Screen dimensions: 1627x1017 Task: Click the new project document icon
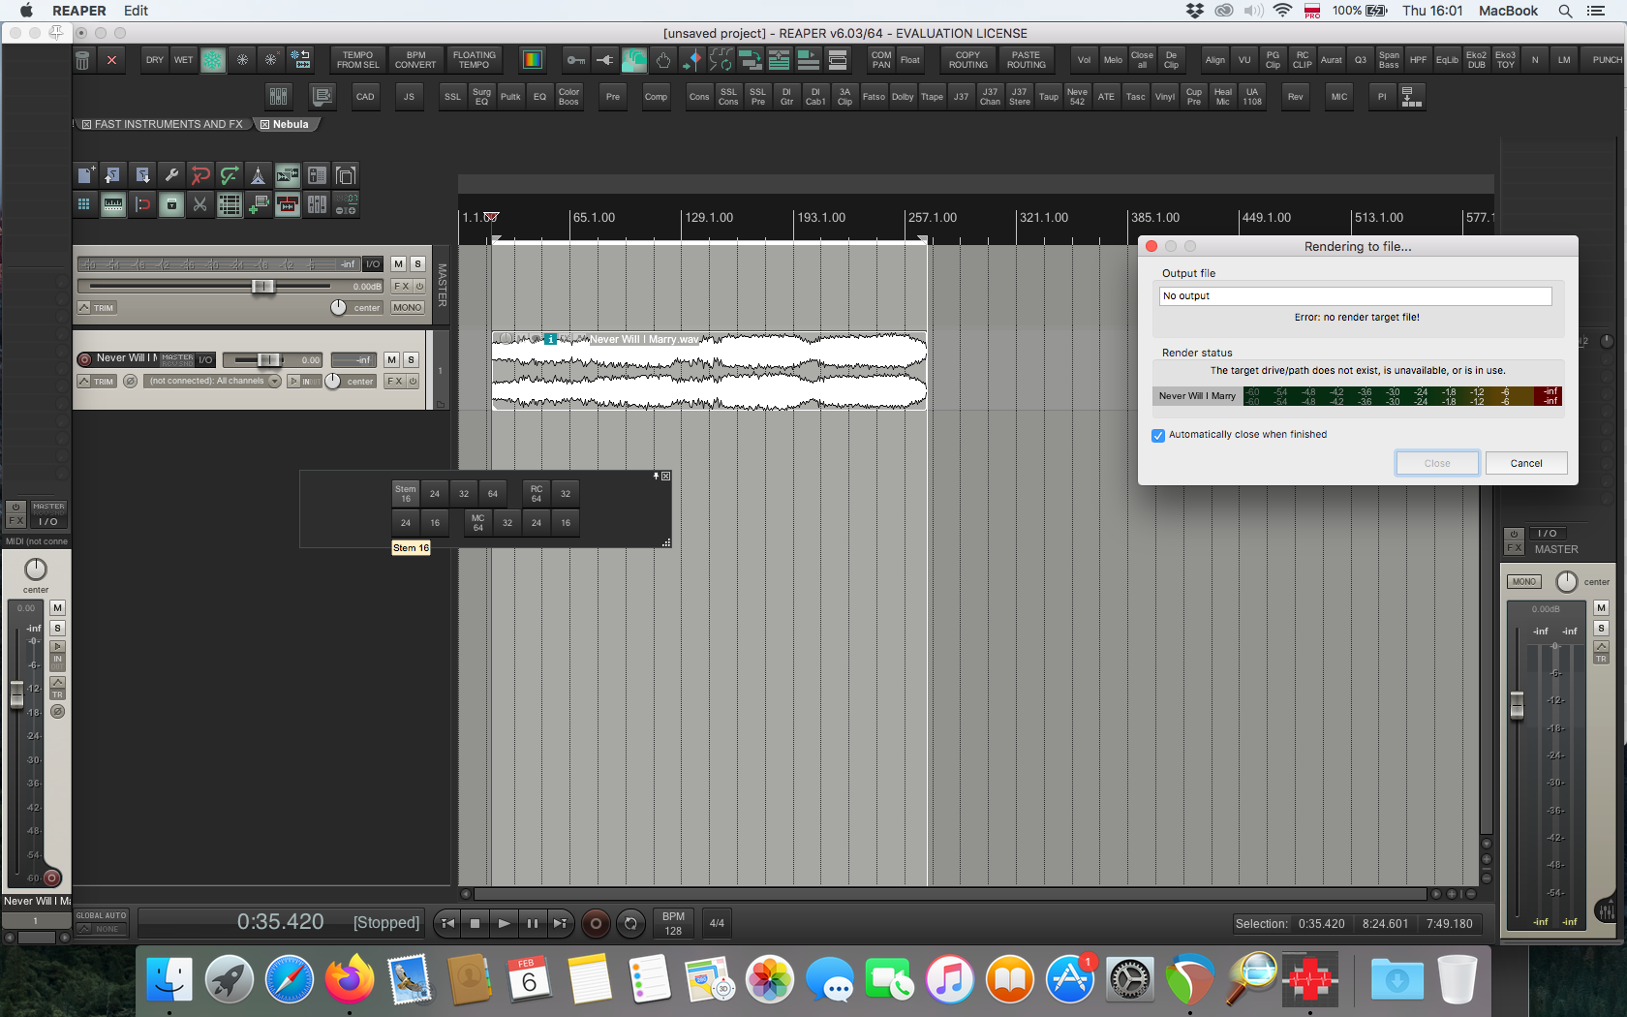[86, 175]
